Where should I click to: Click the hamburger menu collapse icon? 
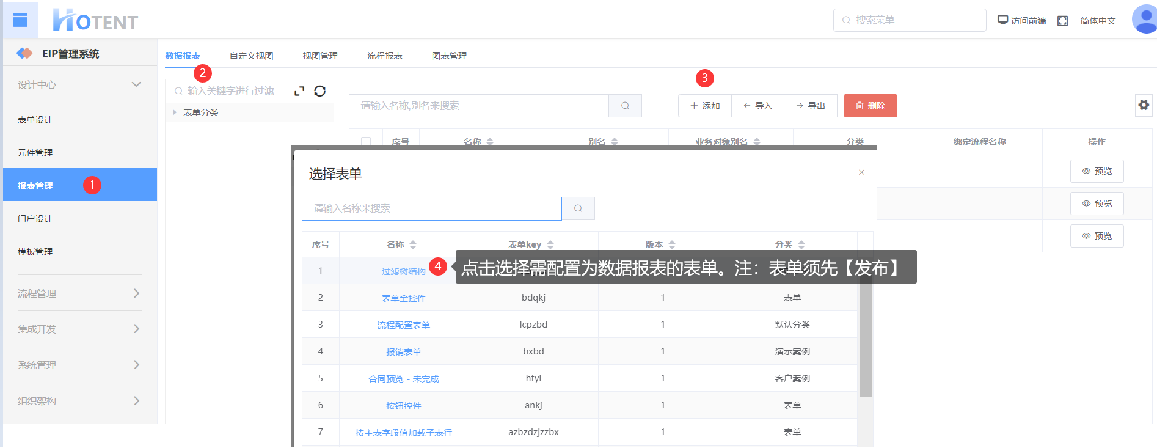tap(20, 20)
